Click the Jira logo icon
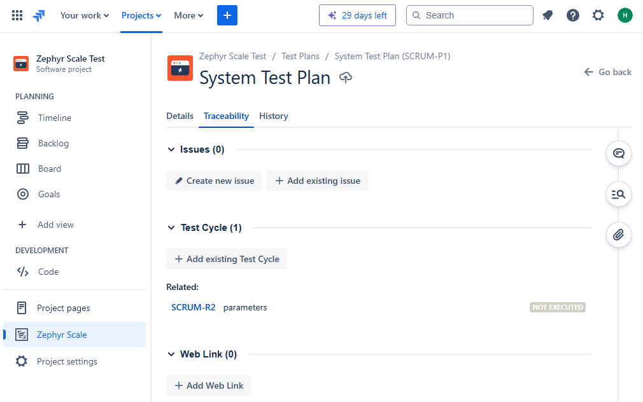This screenshot has height=402, width=643. pos(39,15)
